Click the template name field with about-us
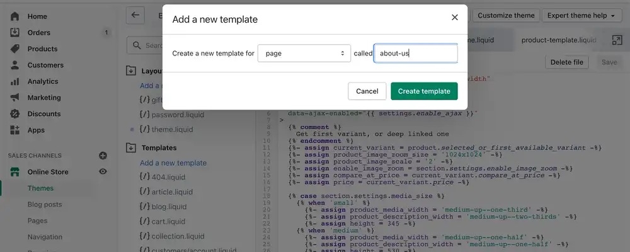This screenshot has height=252, width=630. click(415, 54)
